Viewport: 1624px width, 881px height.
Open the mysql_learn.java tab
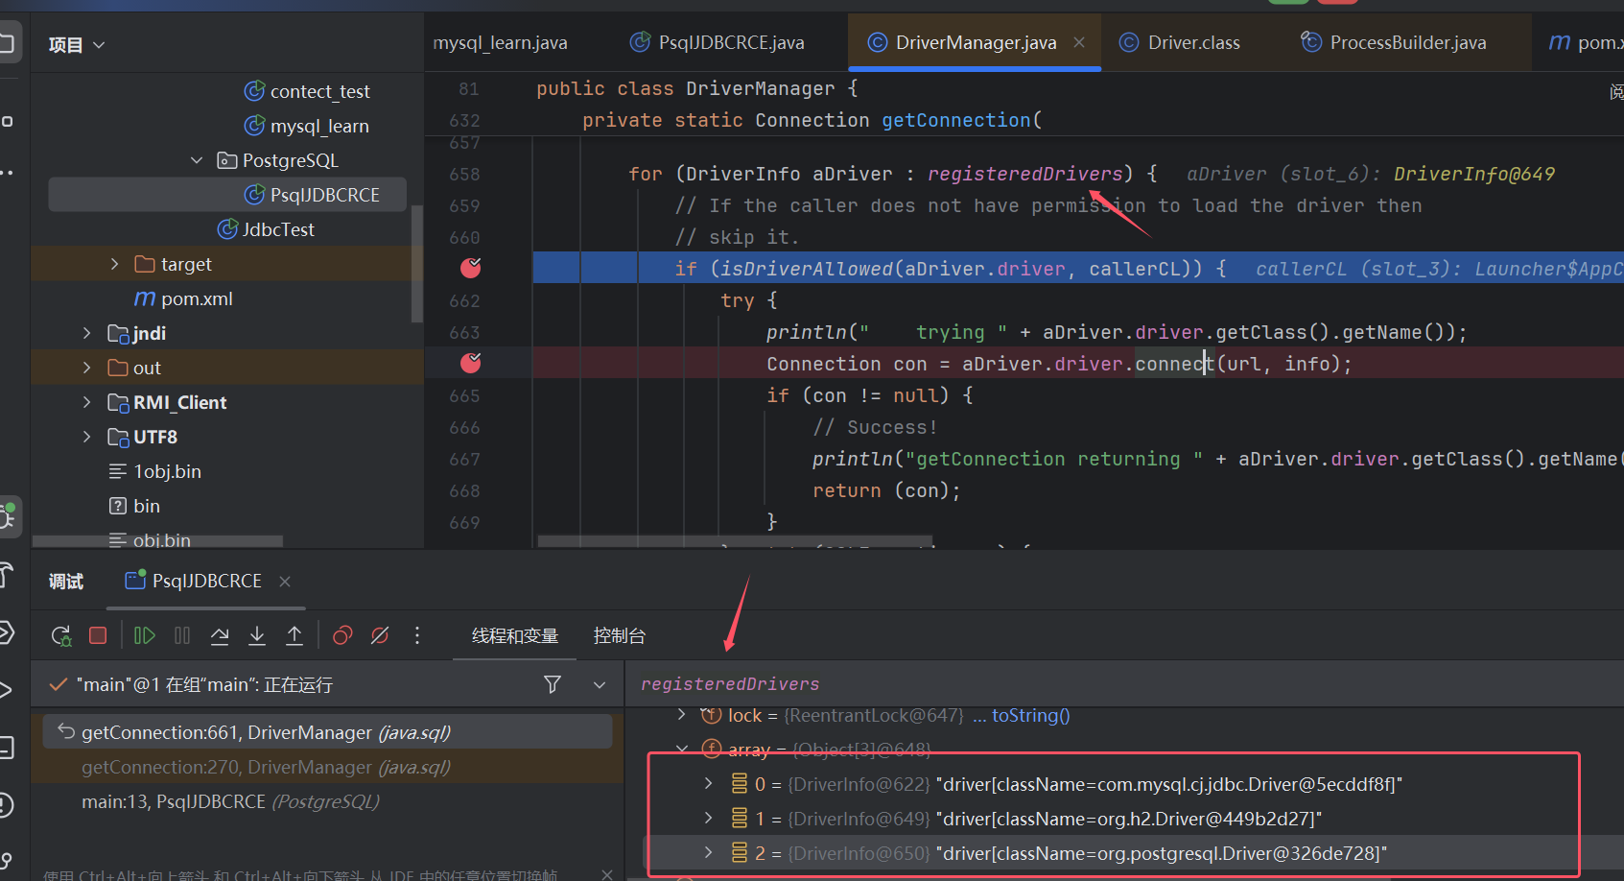[x=500, y=42]
